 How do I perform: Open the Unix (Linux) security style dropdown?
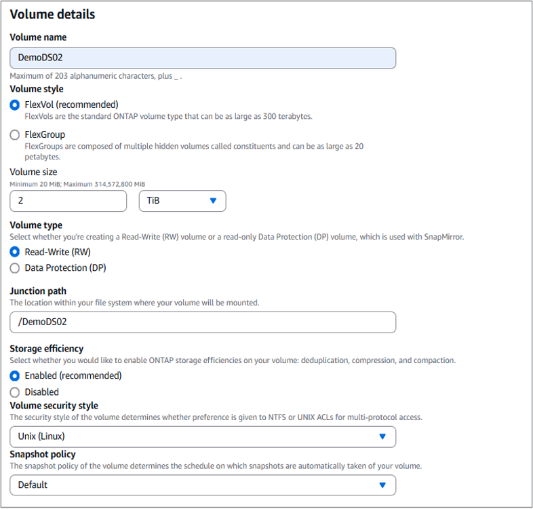[x=202, y=436]
